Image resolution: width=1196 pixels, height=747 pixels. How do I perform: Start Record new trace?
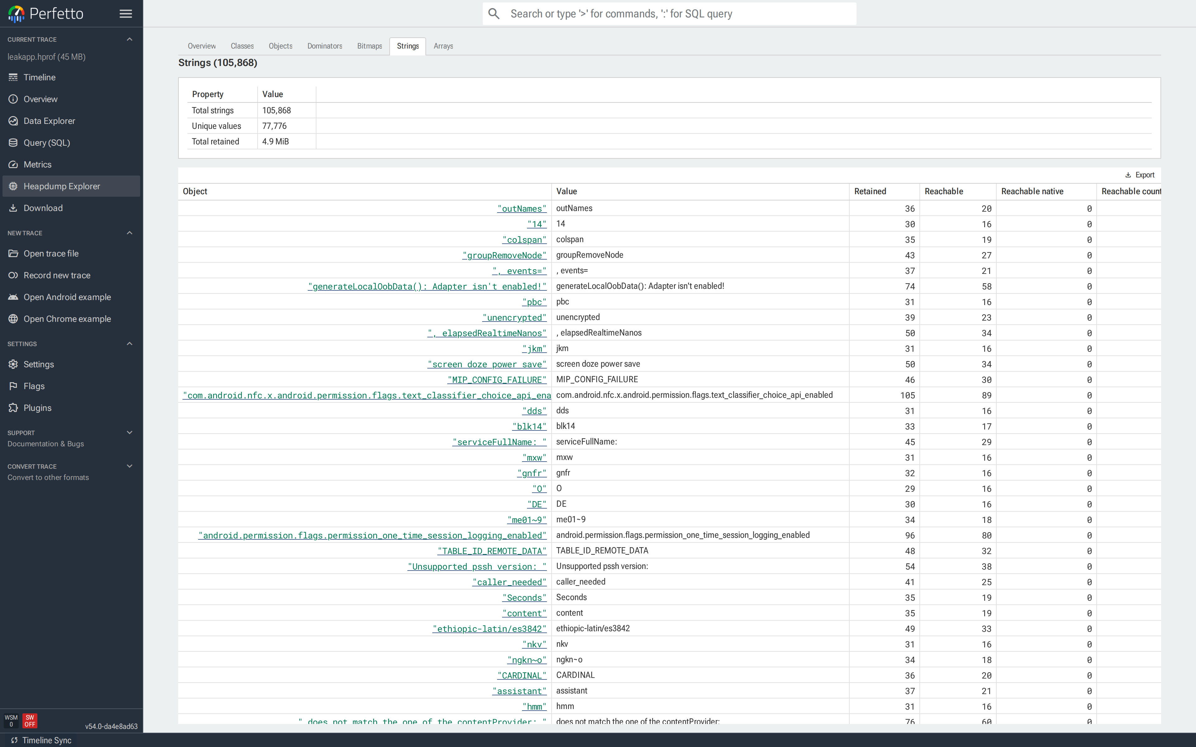click(57, 275)
